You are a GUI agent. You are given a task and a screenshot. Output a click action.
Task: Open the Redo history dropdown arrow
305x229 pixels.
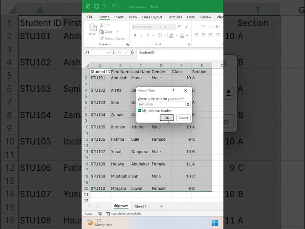click(119, 6)
